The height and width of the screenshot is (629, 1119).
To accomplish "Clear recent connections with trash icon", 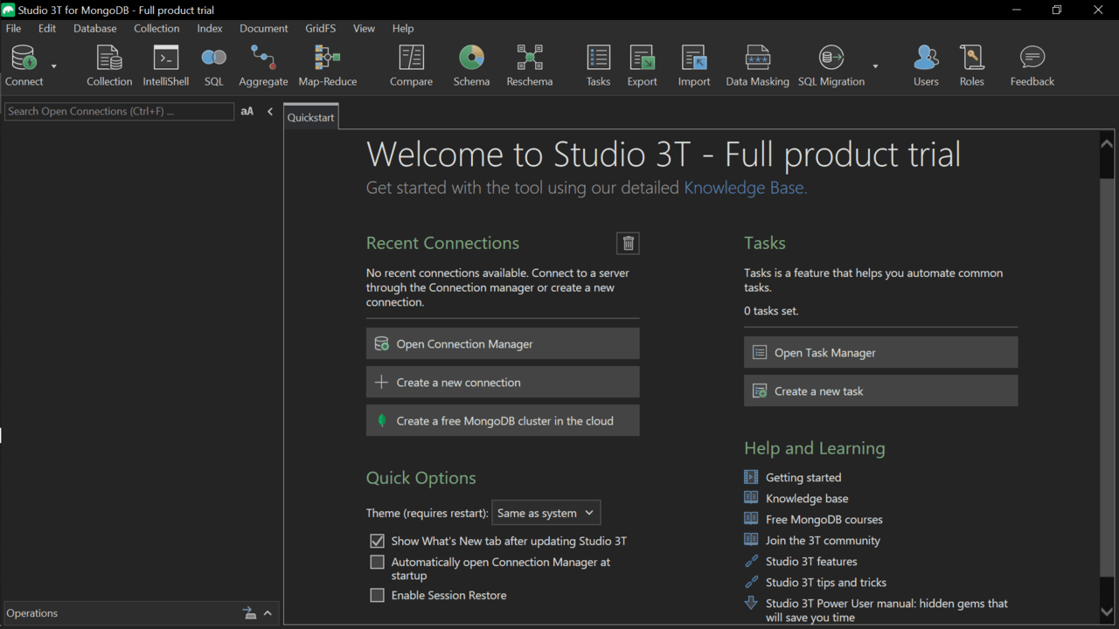I will 628,244.
